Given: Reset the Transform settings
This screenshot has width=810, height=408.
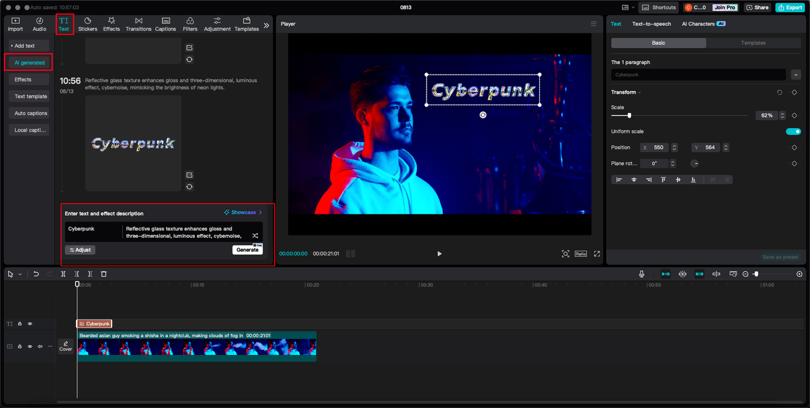Looking at the screenshot, I should pyautogui.click(x=780, y=92).
